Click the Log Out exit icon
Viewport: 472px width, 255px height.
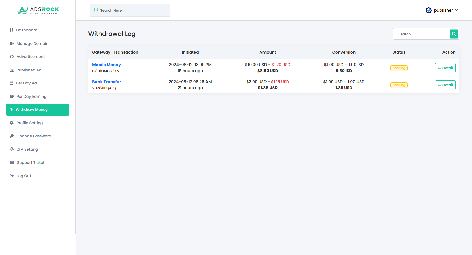[x=12, y=176]
